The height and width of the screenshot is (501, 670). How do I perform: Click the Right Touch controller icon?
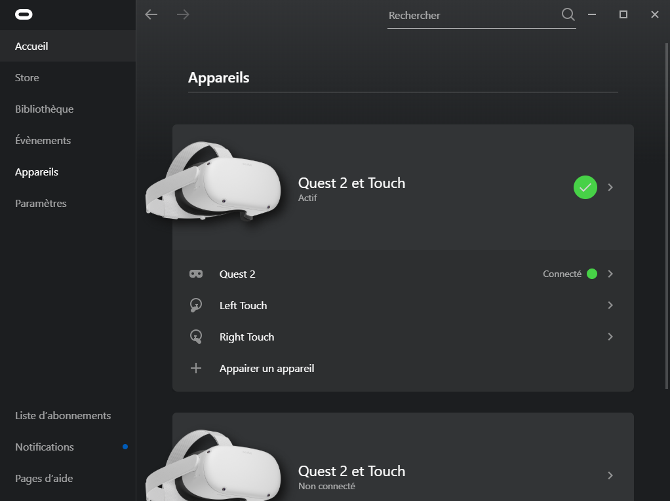tap(196, 337)
